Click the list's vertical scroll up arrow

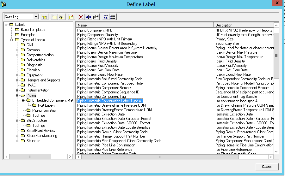(276, 25)
